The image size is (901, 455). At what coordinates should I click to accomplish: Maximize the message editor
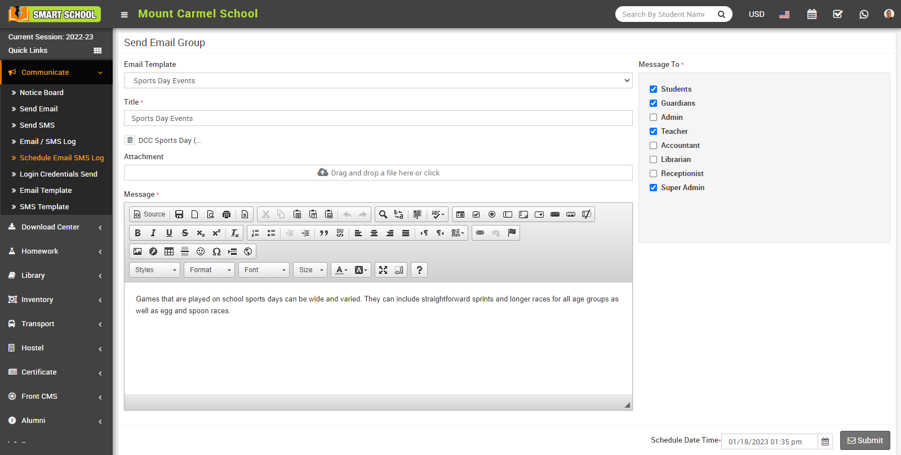coord(383,270)
